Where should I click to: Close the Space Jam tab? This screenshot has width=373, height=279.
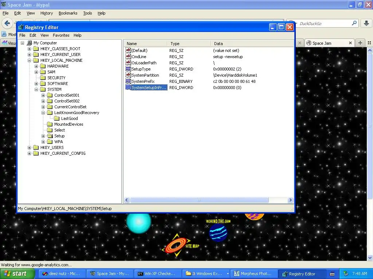click(350, 43)
